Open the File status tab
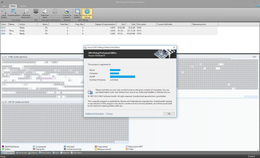This screenshot has height=158, width=260. 76,153
